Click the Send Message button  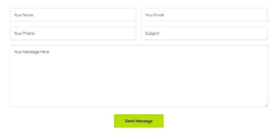tap(139, 121)
